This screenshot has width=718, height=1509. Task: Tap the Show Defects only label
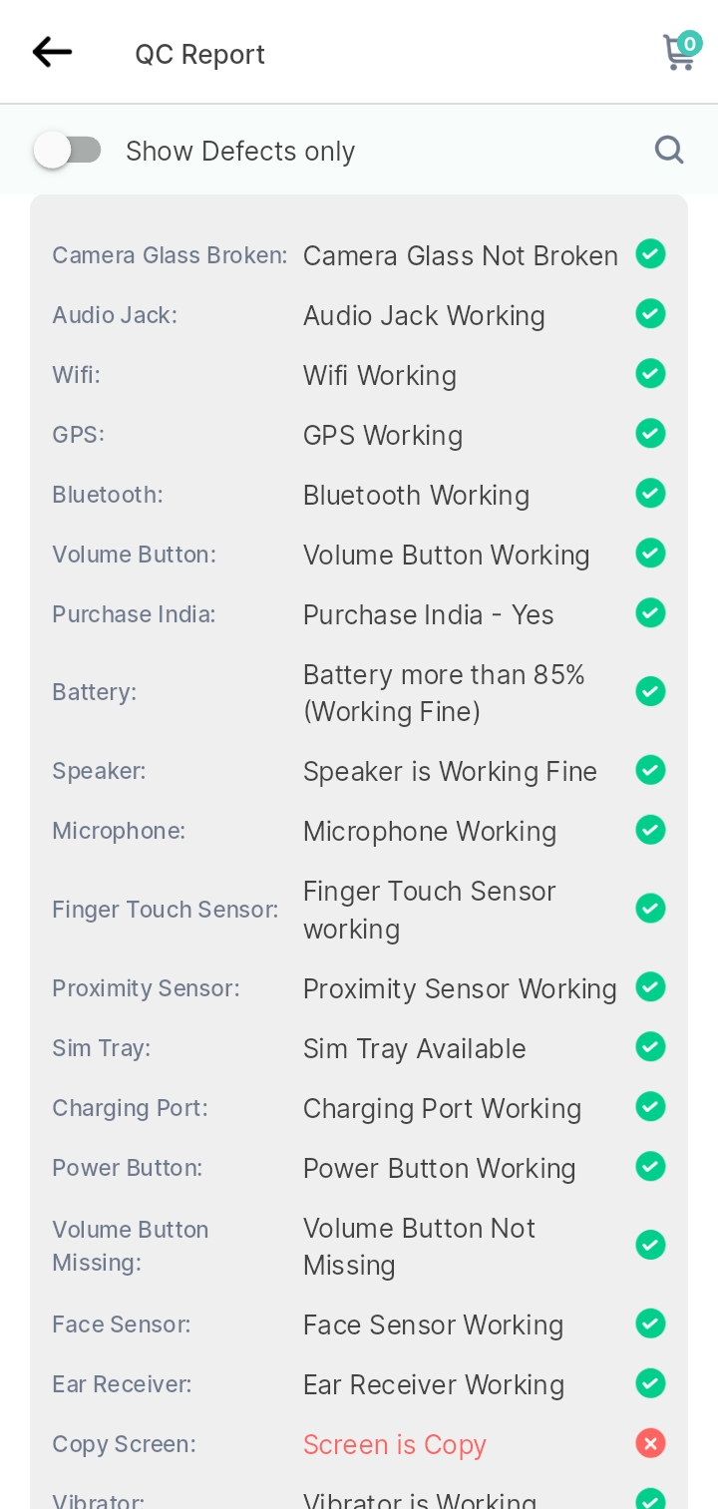click(240, 152)
